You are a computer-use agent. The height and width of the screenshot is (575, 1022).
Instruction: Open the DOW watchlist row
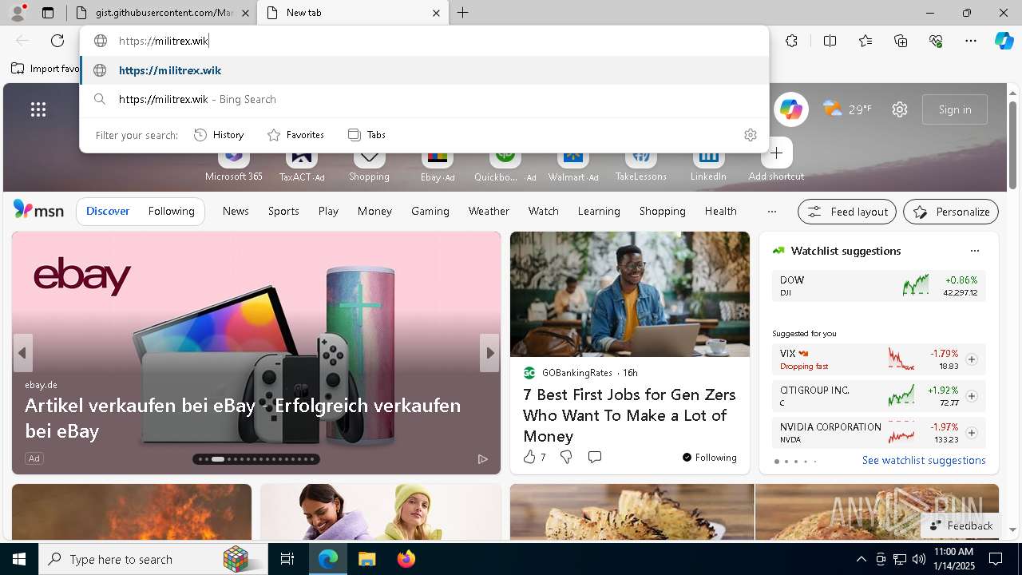[878, 286]
